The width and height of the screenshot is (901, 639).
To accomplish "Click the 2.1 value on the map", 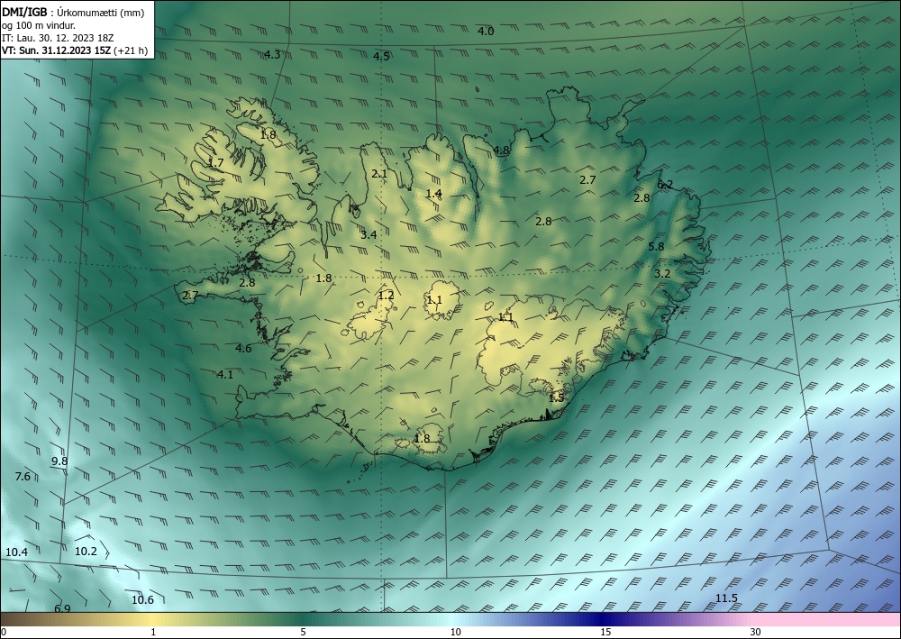I will pos(379,174).
